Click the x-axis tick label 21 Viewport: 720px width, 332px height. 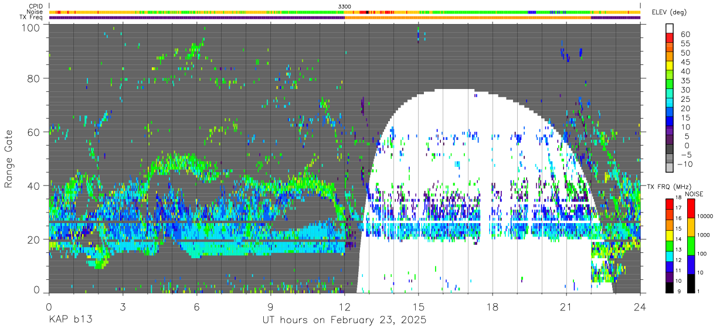pos(566,307)
